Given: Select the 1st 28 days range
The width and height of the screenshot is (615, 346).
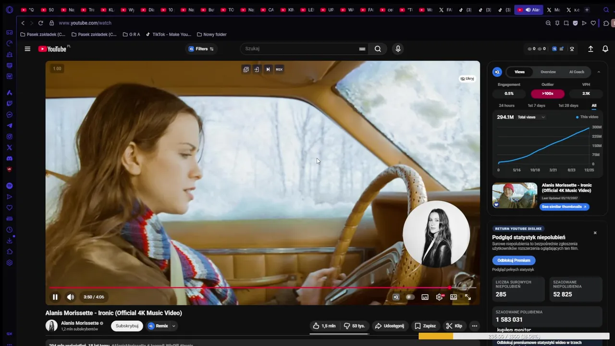Looking at the screenshot, I should tap(568, 105).
